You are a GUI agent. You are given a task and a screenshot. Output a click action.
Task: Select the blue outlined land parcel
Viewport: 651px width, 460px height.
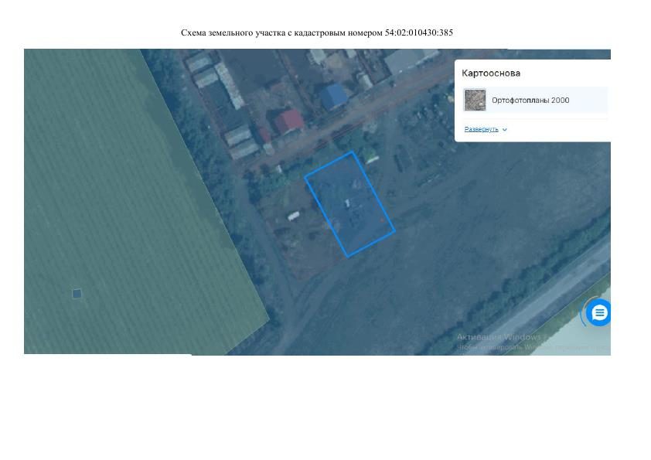tap(349, 204)
